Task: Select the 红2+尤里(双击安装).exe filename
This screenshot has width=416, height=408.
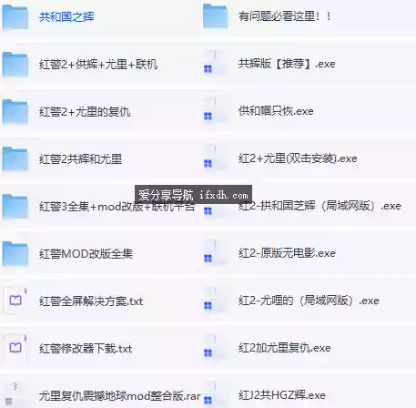Action: (298, 158)
